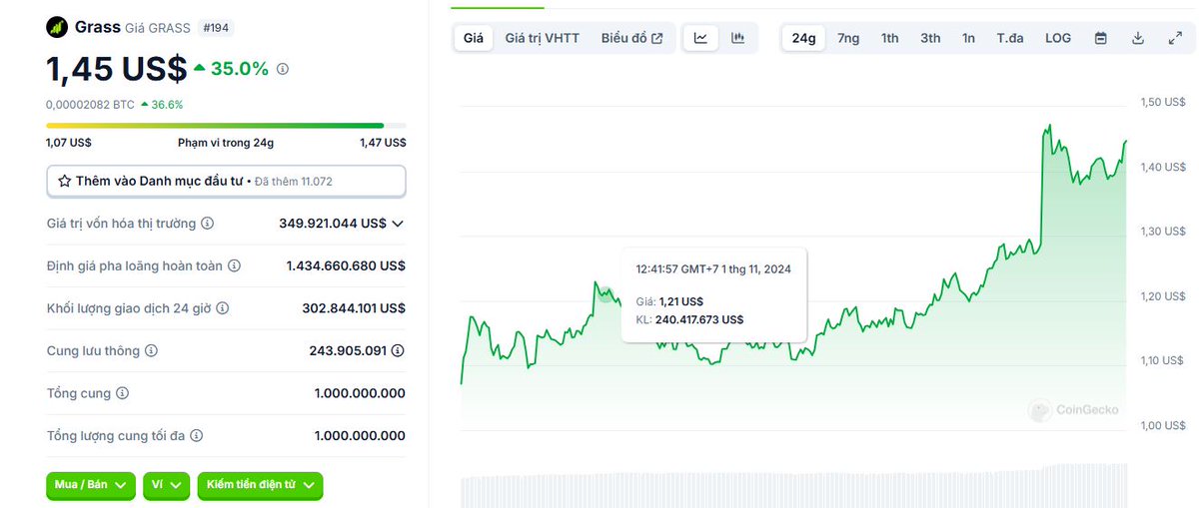Set chart range to 1th
The height and width of the screenshot is (508, 1199).
tap(889, 38)
